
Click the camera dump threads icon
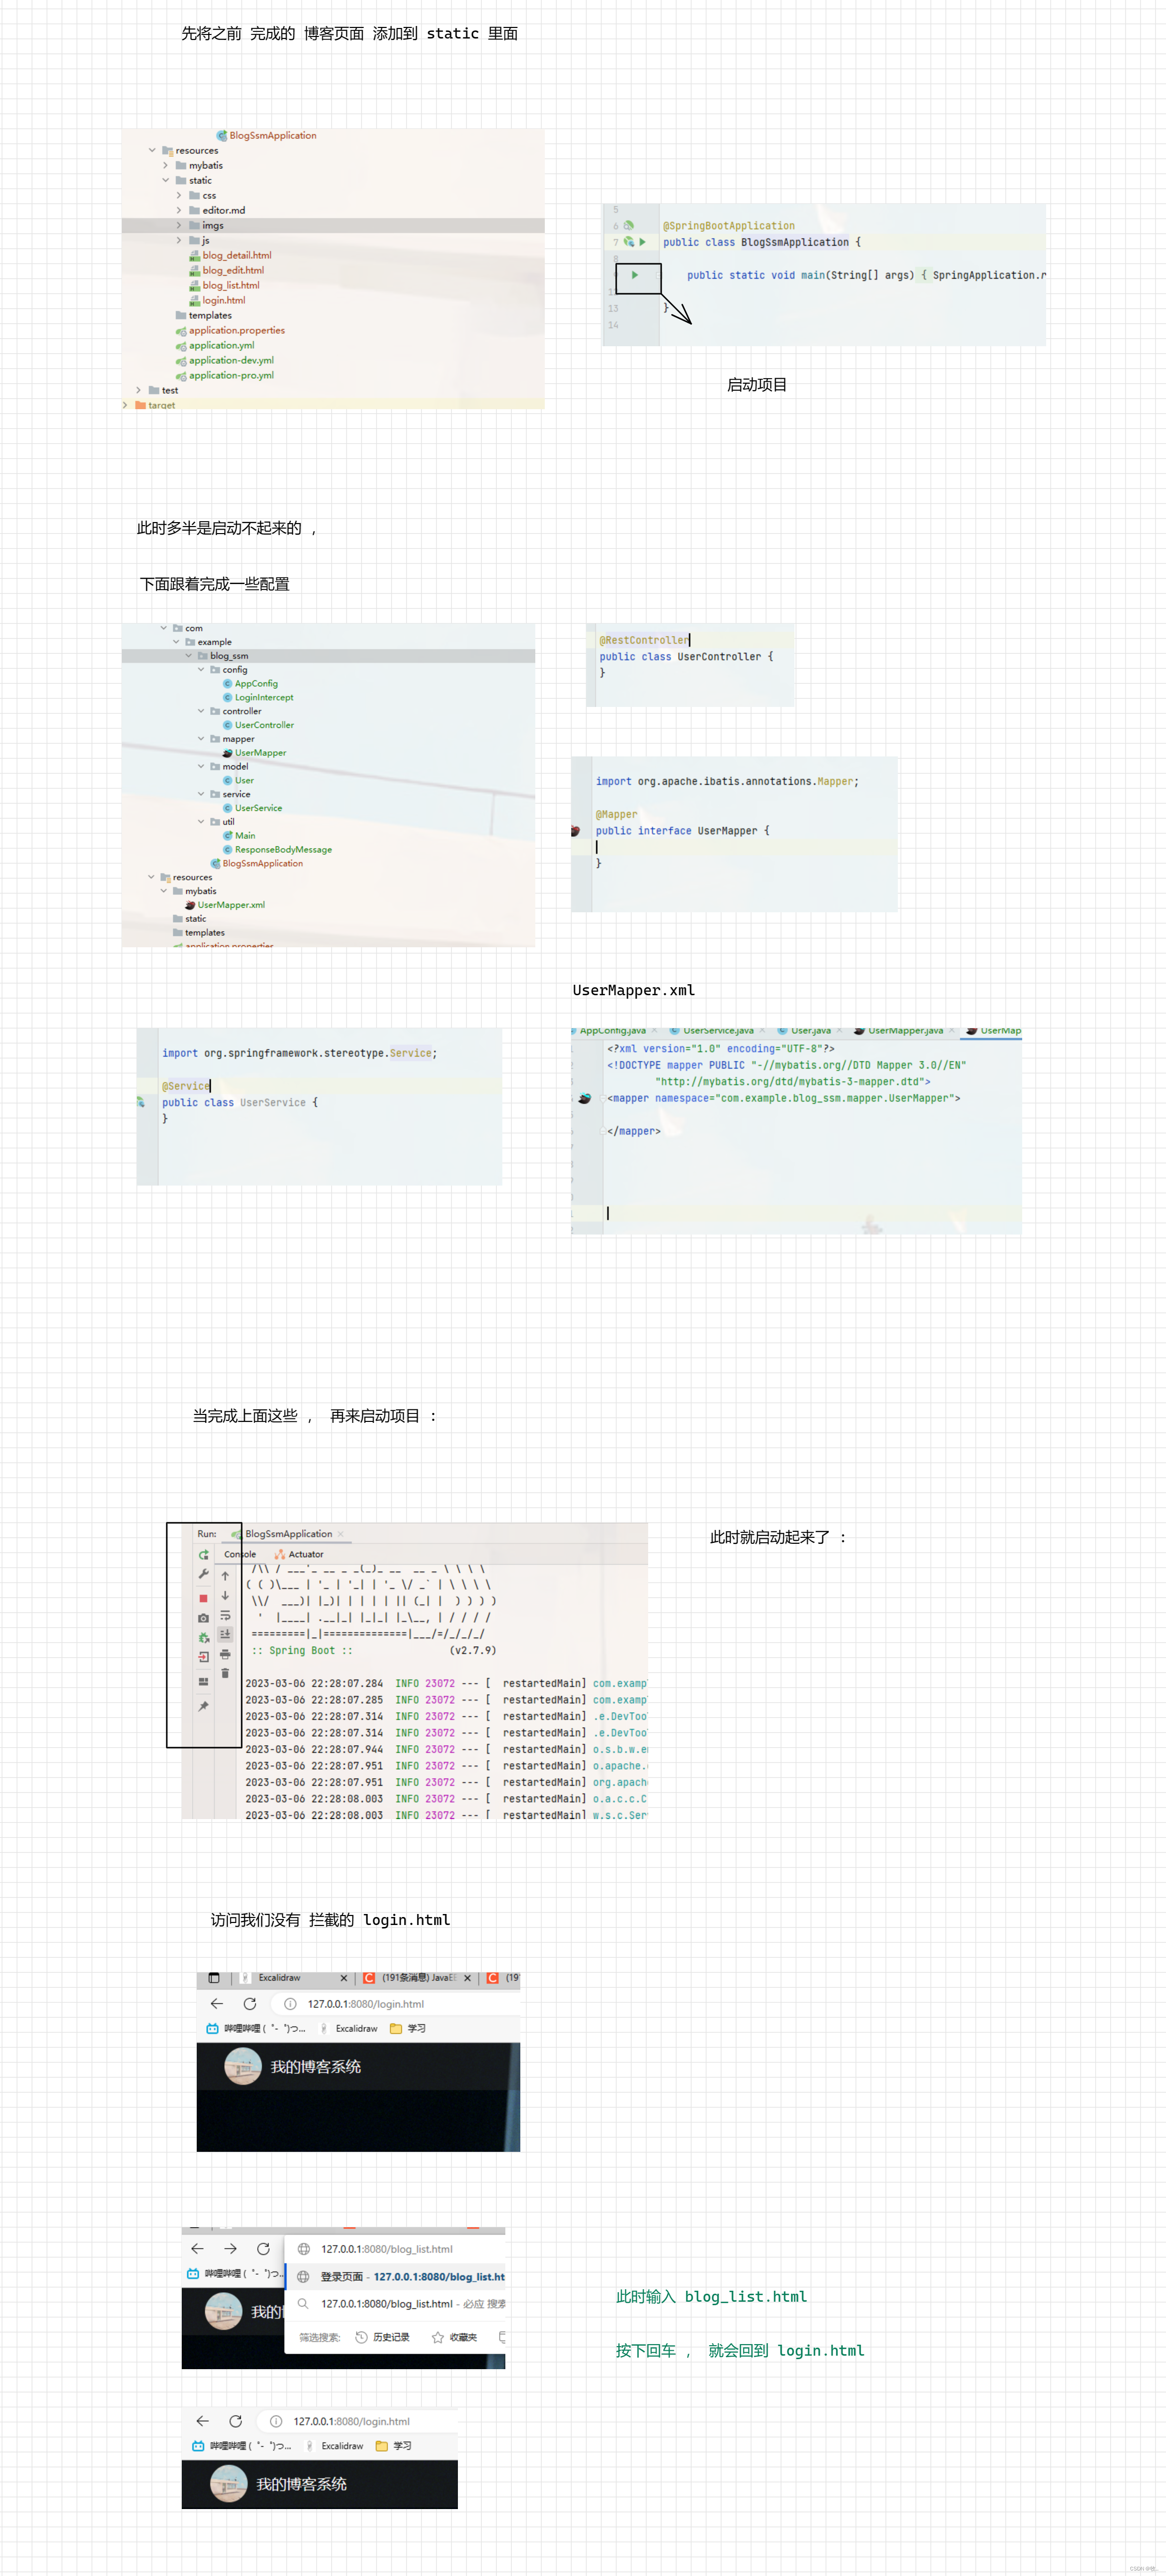(x=204, y=1617)
